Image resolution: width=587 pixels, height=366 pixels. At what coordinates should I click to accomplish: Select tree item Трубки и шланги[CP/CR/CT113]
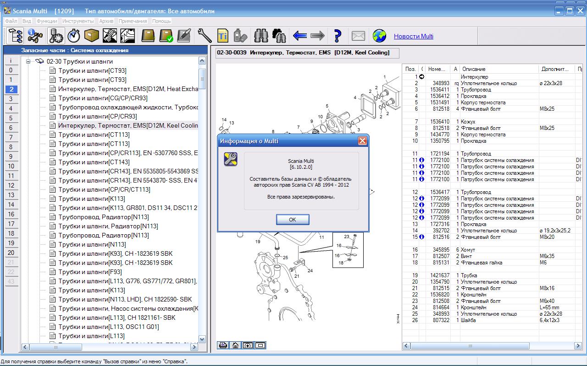tap(104, 189)
